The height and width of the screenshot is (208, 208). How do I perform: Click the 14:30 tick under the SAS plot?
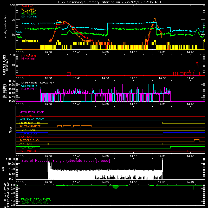(162, 182)
